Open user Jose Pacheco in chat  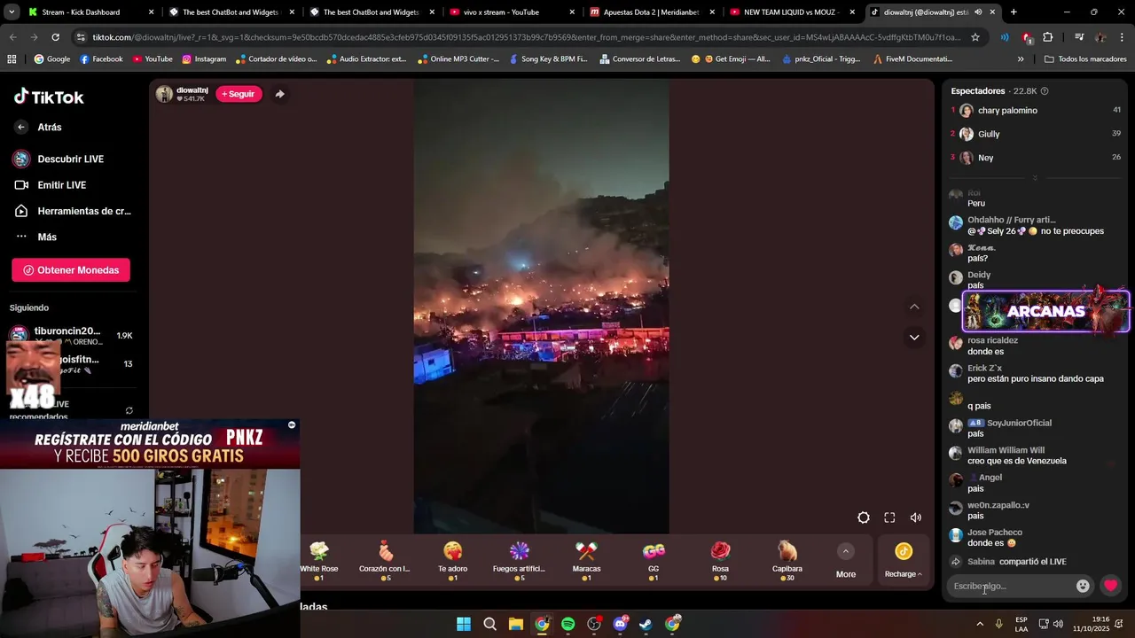click(x=995, y=533)
